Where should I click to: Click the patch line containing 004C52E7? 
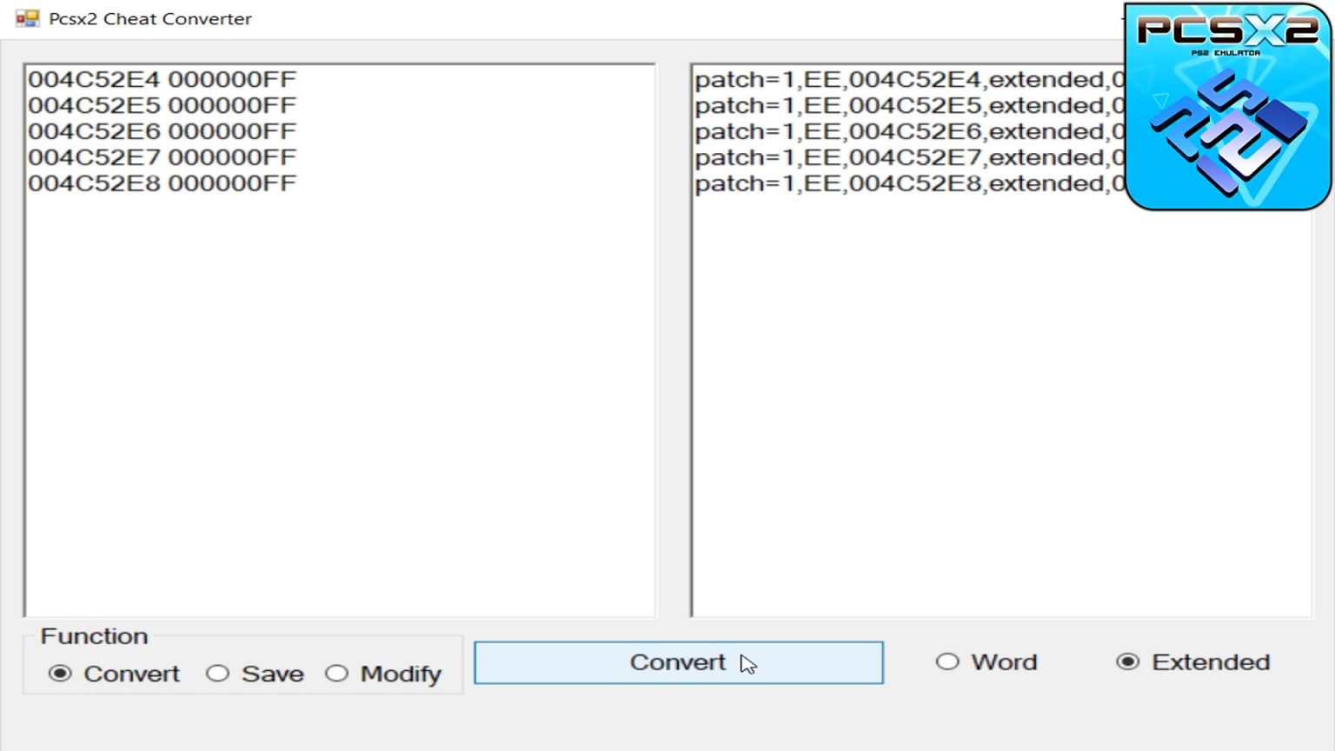904,157
